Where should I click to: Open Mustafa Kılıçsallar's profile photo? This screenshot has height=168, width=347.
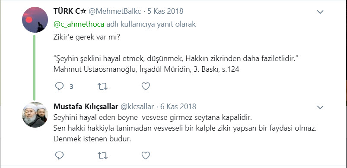tap(35, 114)
